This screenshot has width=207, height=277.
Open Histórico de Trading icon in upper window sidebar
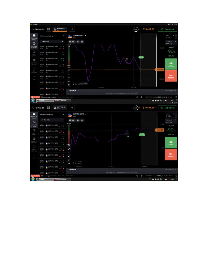coord(34,45)
